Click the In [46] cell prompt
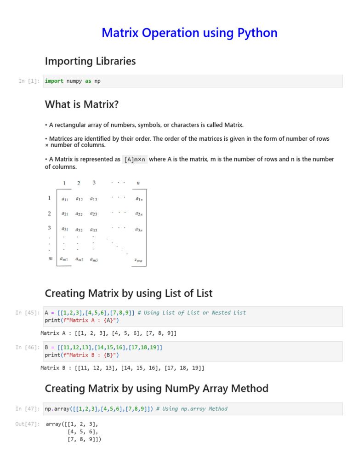Viewport: 353px width, 471px height. 28,348
